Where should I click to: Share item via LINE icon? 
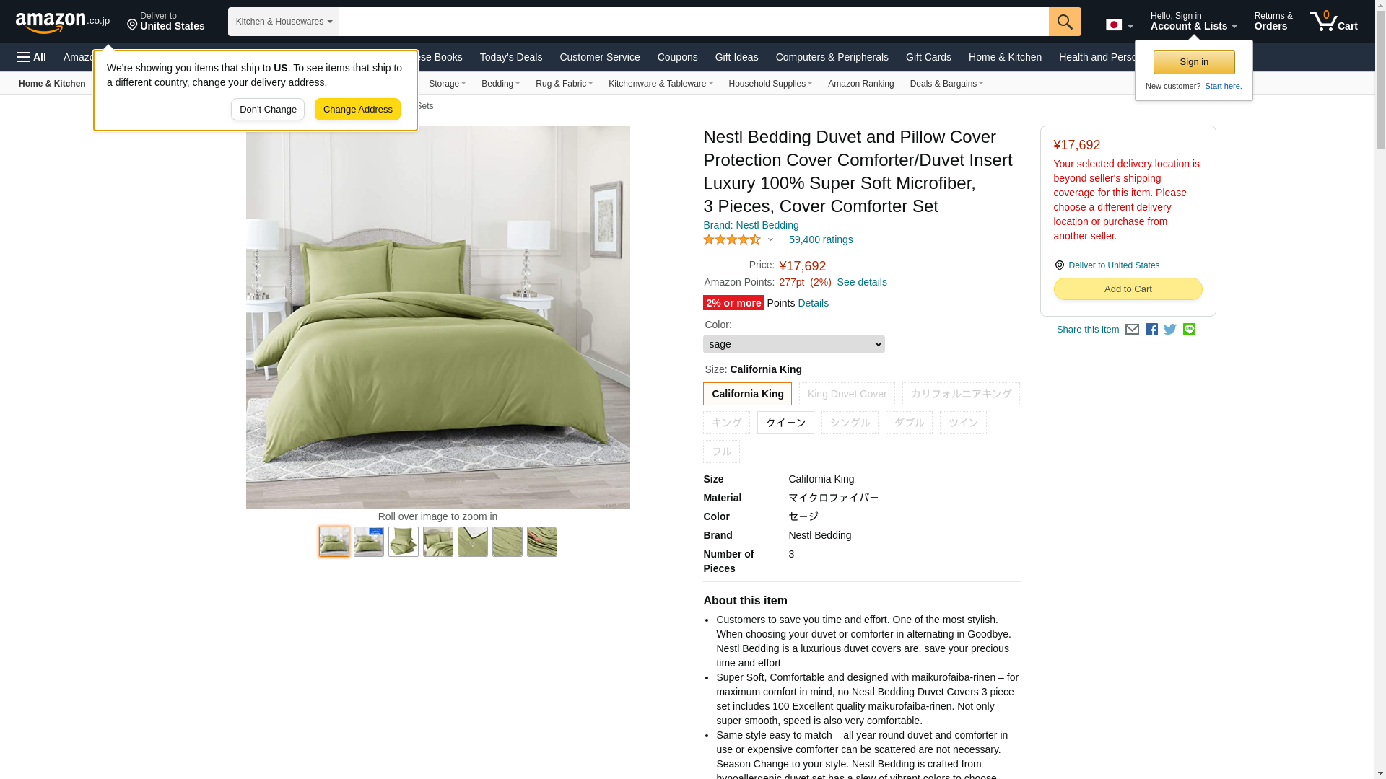[x=1189, y=330]
